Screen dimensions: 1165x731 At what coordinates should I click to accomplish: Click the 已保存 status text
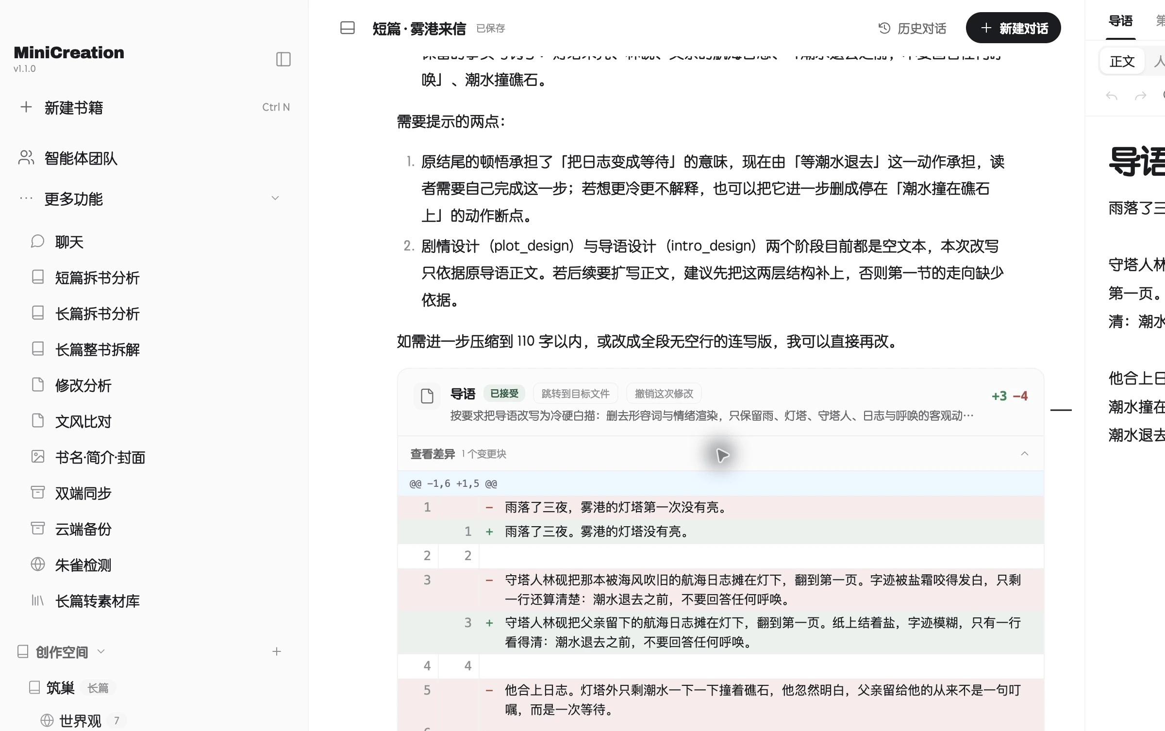pyautogui.click(x=491, y=29)
